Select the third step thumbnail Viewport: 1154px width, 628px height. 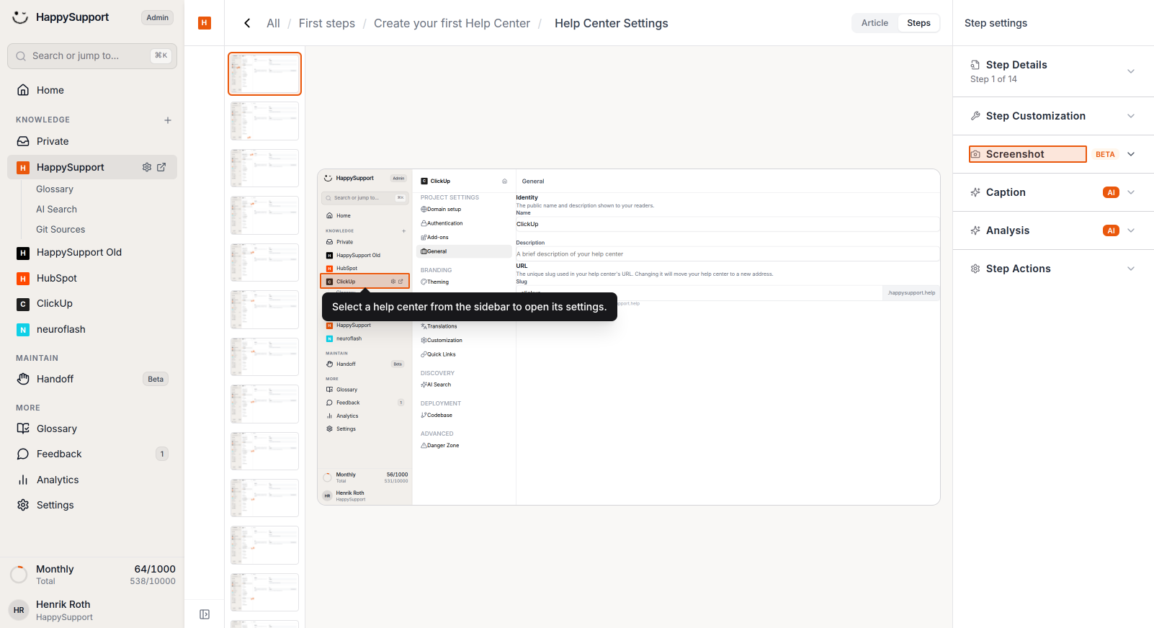[x=264, y=168]
